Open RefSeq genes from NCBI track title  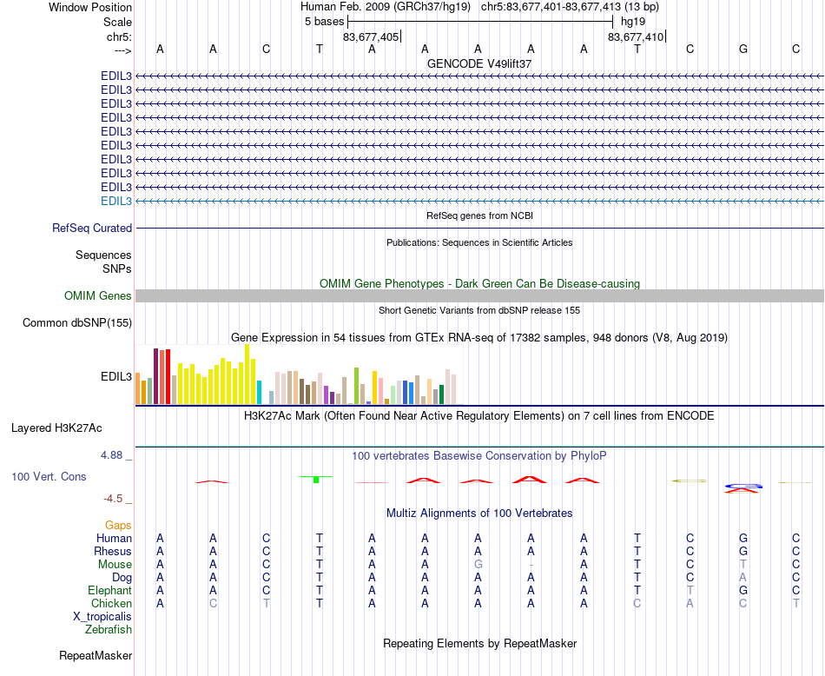[479, 215]
